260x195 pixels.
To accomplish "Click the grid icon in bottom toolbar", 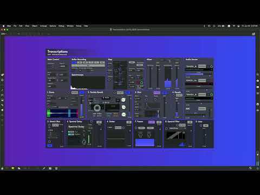I will (x=56, y=168).
